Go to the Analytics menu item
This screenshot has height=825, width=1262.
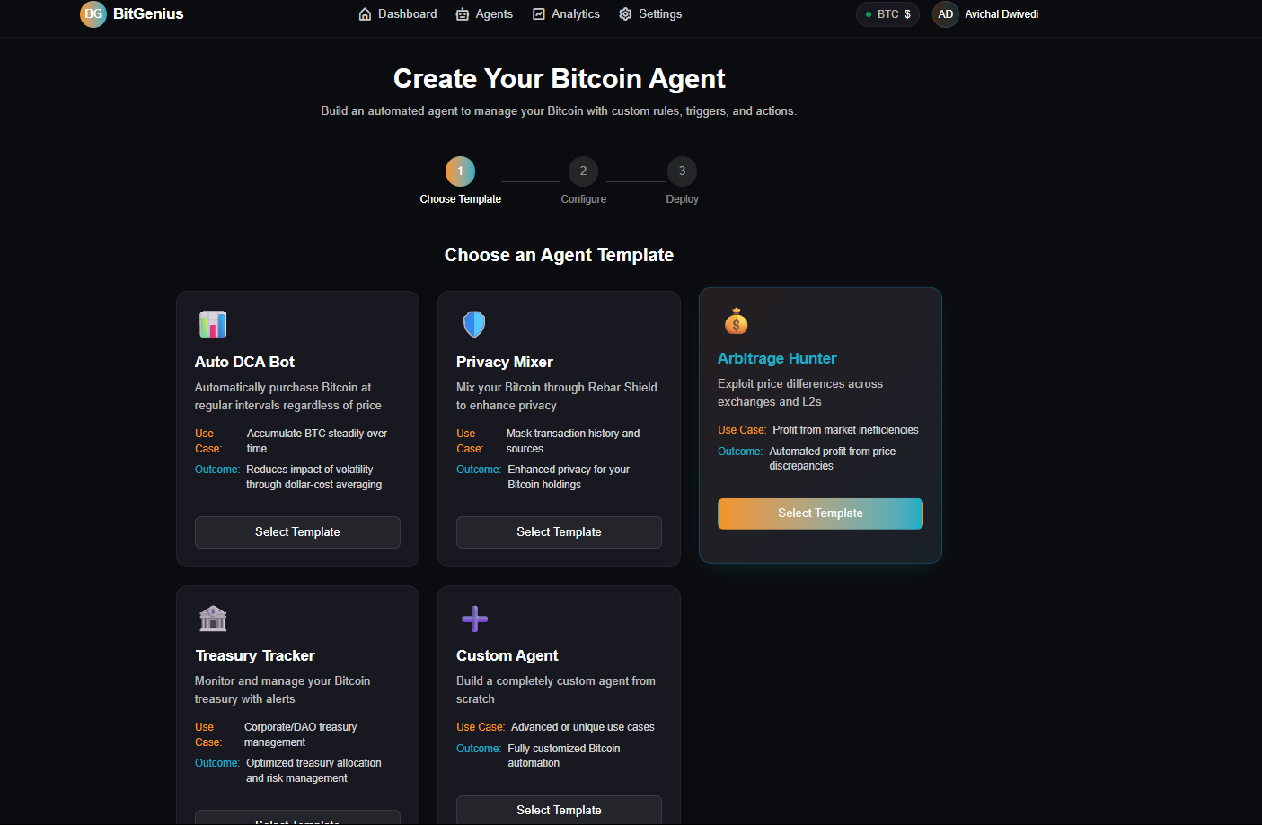566,14
